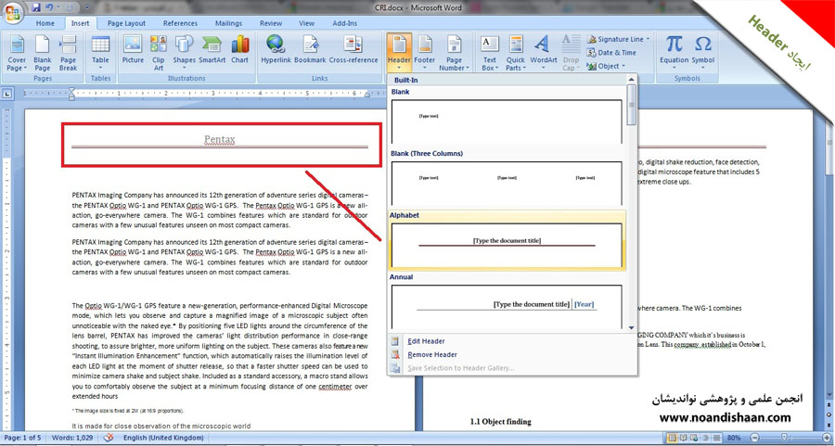Image resolution: width=835 pixels, height=446 pixels.
Task: Click the English (United Kingdom) language indicator
Action: (x=163, y=438)
